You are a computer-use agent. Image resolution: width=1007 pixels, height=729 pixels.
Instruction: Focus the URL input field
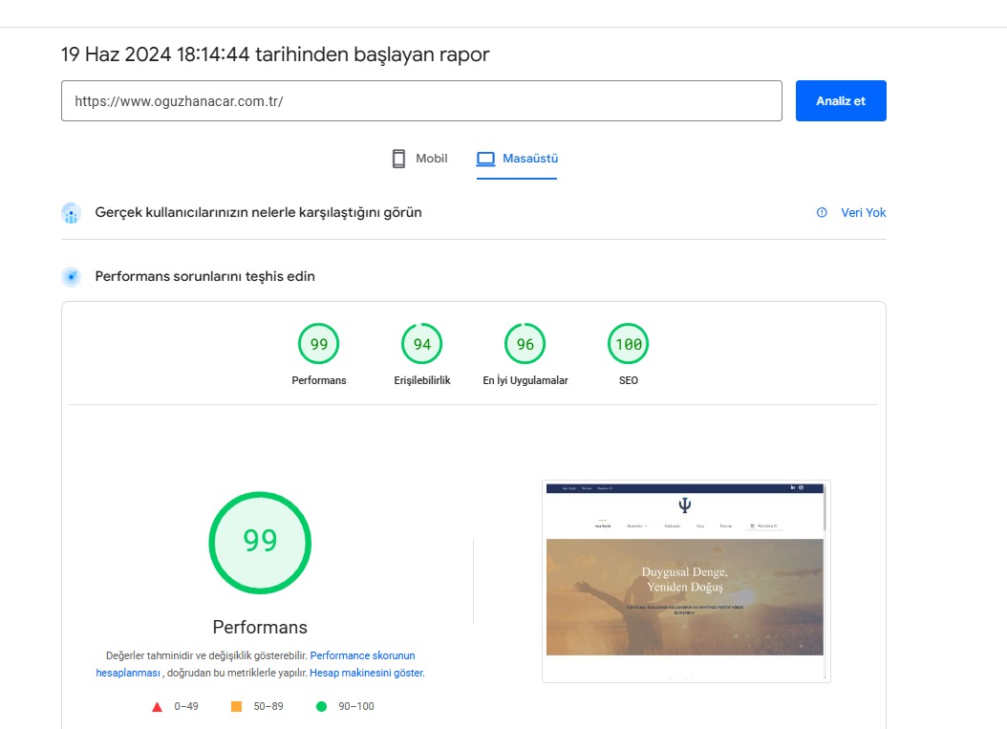pyautogui.click(x=421, y=101)
